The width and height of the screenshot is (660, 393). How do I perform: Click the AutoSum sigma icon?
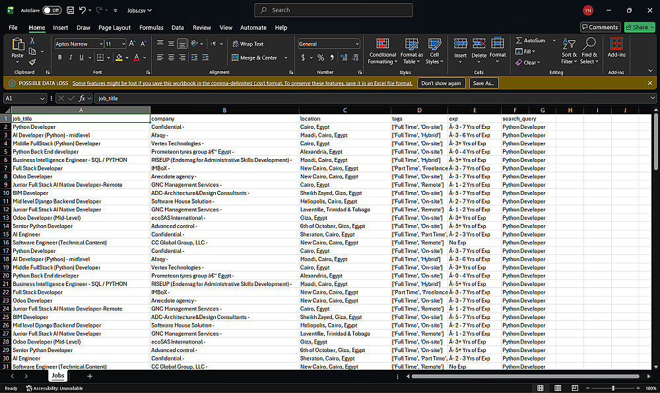click(x=519, y=40)
